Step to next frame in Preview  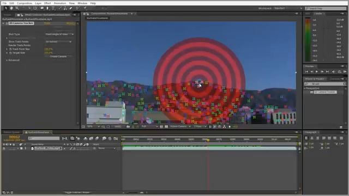[x=322, y=71]
